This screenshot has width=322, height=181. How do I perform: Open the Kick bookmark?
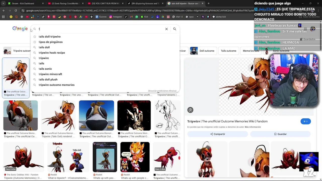[x=144, y=17]
